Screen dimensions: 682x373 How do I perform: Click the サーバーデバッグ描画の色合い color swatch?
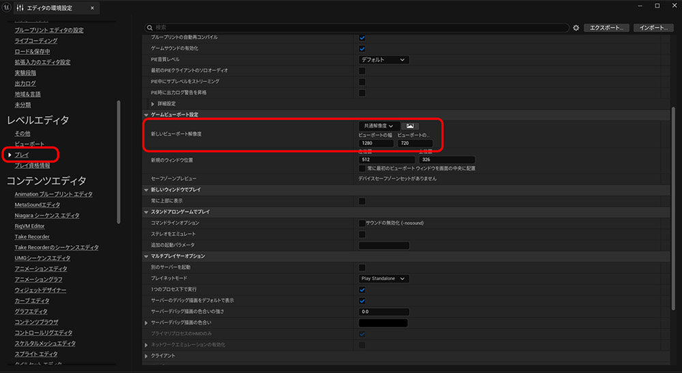tap(383, 323)
